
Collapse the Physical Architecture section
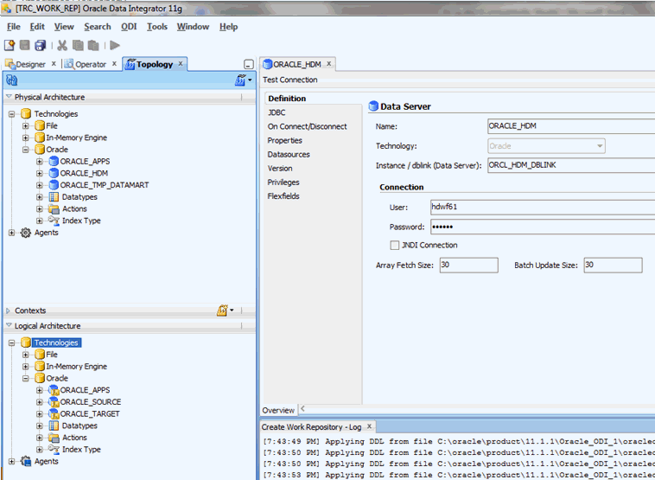(9, 97)
